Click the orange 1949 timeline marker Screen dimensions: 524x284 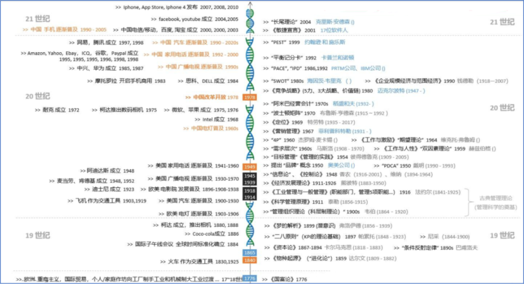249,167
